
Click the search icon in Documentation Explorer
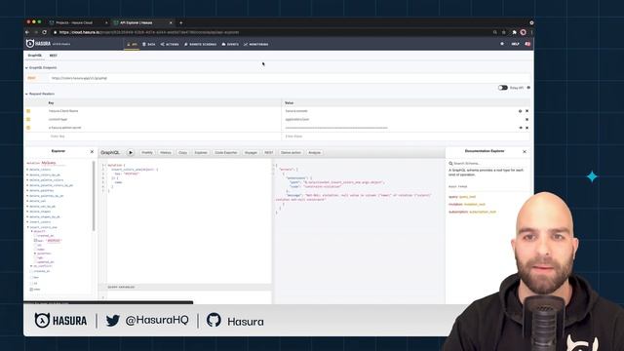coord(450,164)
